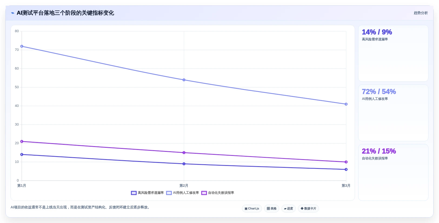Click 高风险需求遗漏率 data point at 第1月
Image resolution: width=439 pixels, height=223 pixels.
pyautogui.click(x=22, y=155)
